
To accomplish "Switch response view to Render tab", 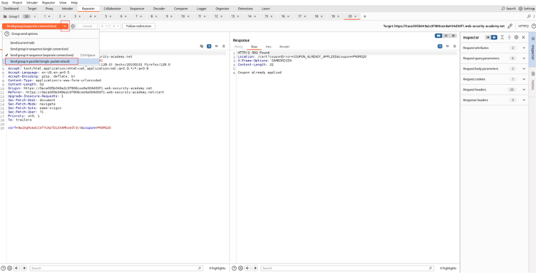I will click(x=284, y=46).
